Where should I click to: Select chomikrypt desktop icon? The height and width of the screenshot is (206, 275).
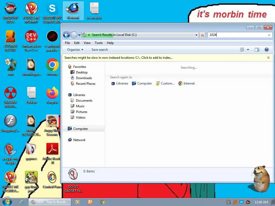[x=31, y=67]
